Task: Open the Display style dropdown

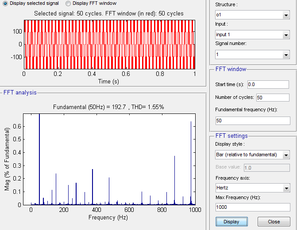Action: [252, 155]
